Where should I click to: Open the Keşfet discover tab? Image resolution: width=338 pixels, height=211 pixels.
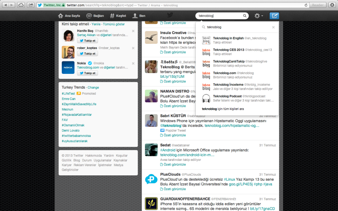118,15
